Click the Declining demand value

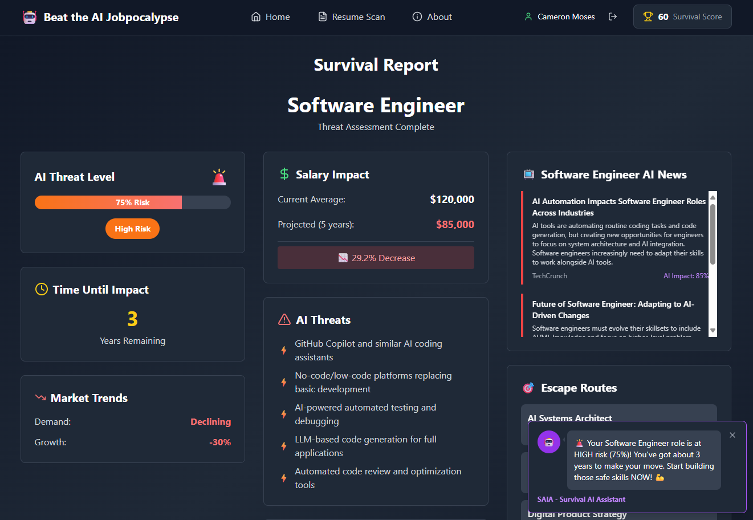click(x=210, y=422)
